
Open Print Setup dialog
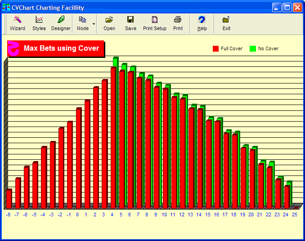(155, 23)
